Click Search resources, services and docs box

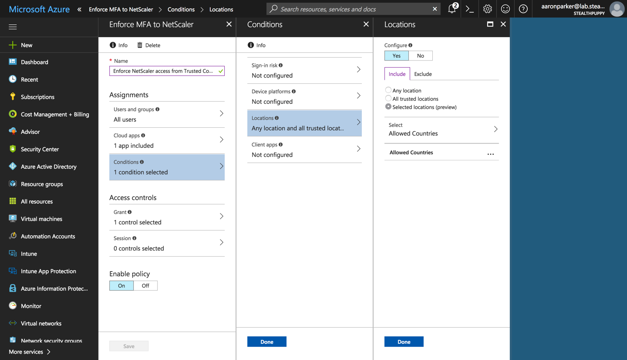click(353, 9)
